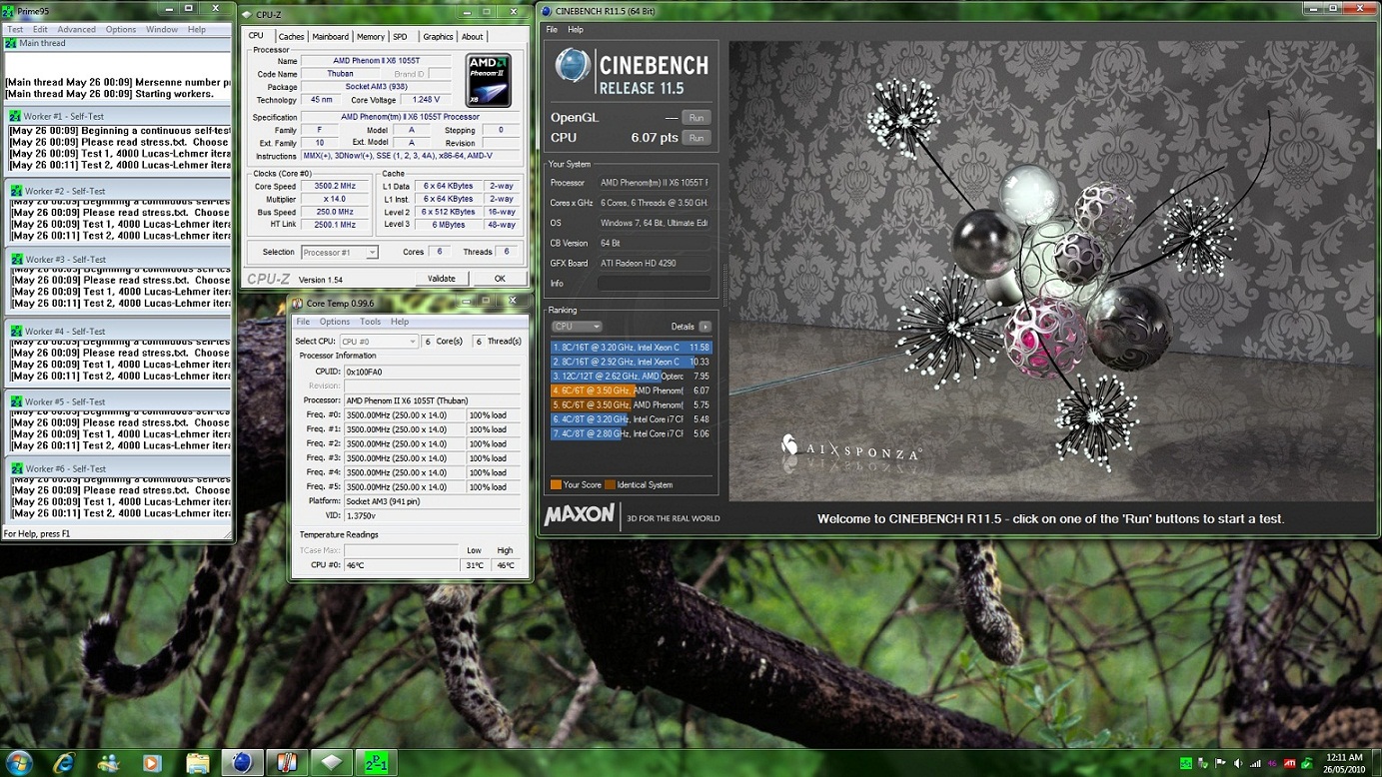Open CPU-Z Selection Processor #1 dropdown
The width and height of the screenshot is (1382, 777).
tap(340, 253)
